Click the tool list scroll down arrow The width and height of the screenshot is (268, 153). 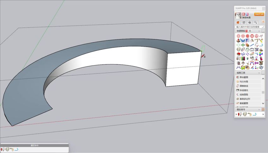pyautogui.click(x=263, y=103)
